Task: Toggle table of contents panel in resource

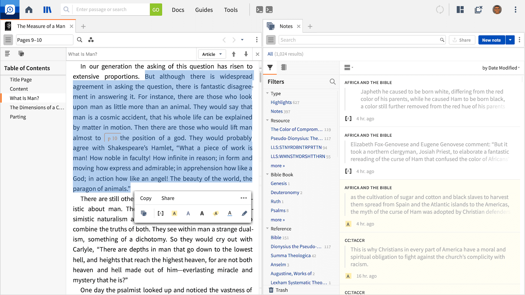Action: point(8,40)
